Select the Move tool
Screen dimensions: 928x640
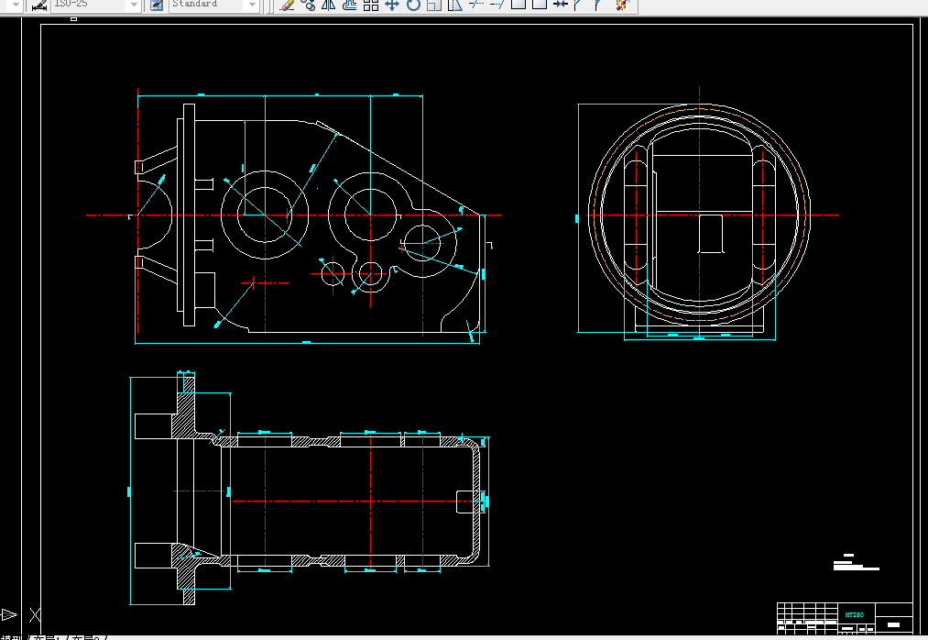392,5
